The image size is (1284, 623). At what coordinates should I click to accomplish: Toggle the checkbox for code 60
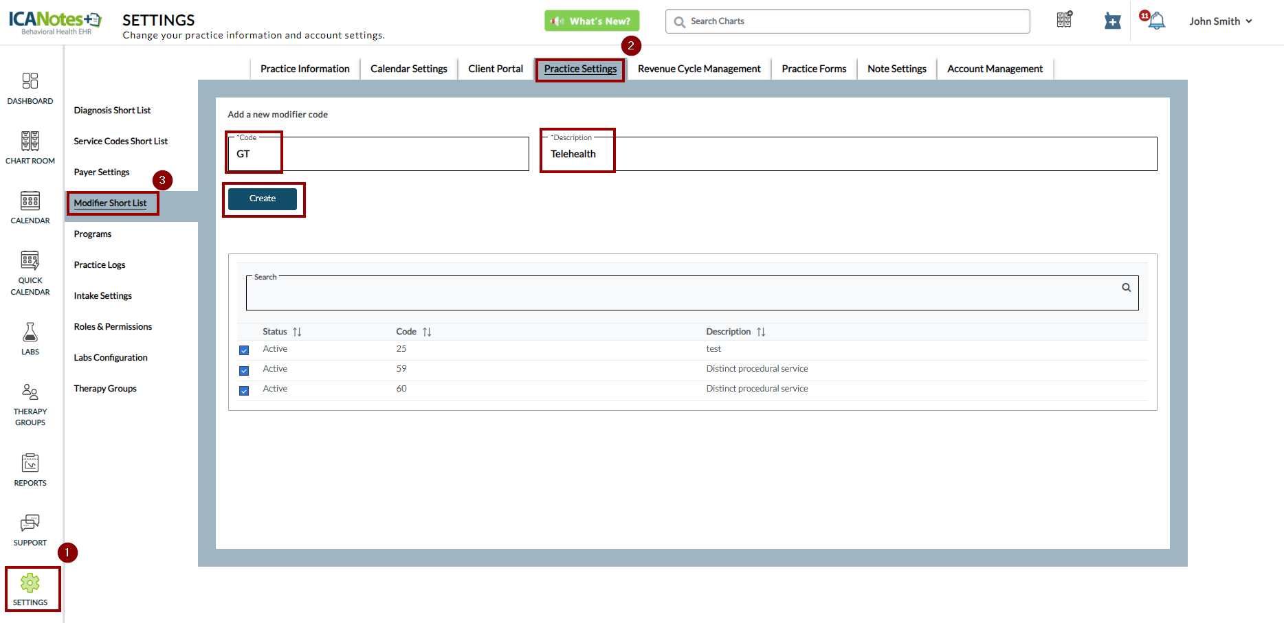click(x=244, y=391)
